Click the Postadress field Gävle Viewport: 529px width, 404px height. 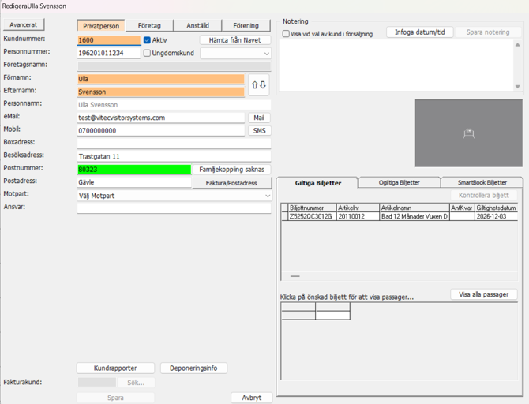(x=134, y=182)
